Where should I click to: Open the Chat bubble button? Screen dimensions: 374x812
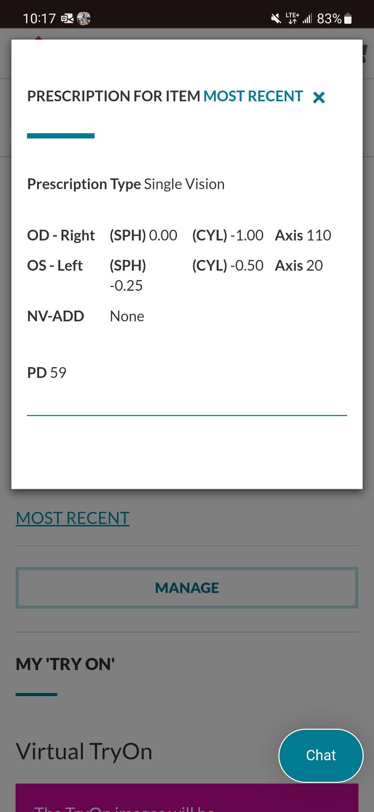321,755
